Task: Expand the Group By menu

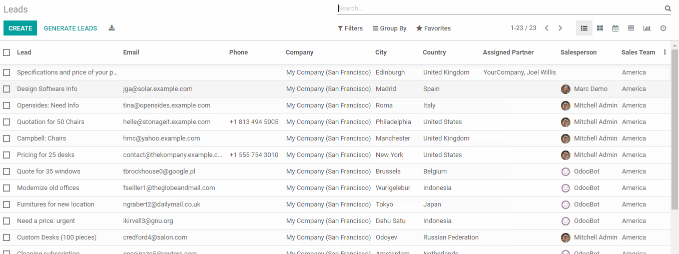Action: click(x=389, y=28)
